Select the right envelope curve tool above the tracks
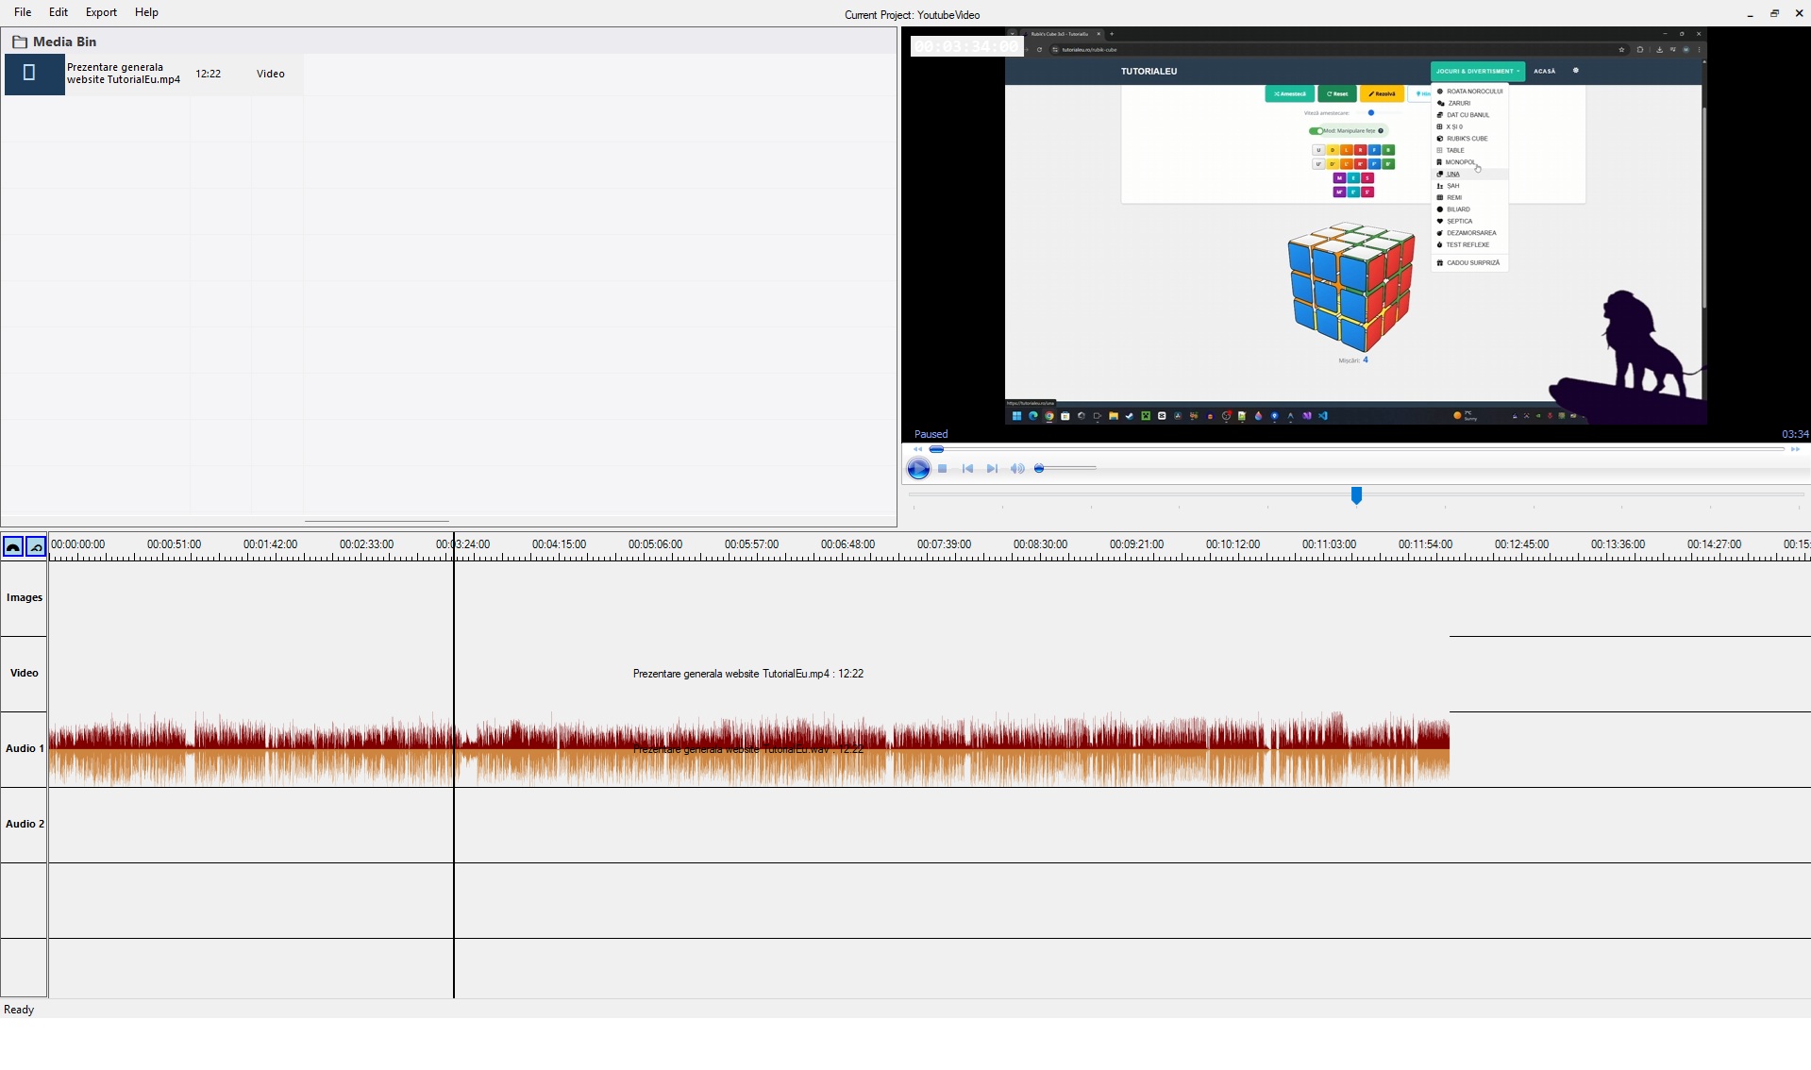This screenshot has height=1070, width=1811. pos(35,546)
